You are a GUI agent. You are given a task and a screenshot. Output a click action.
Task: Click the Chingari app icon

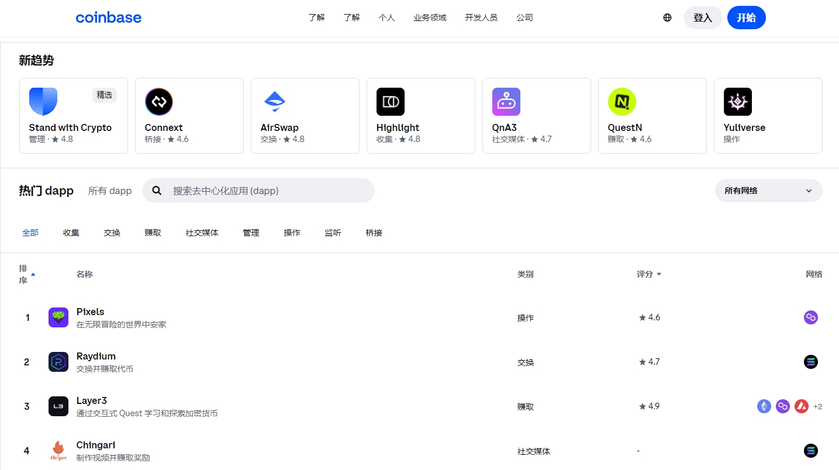pos(58,451)
